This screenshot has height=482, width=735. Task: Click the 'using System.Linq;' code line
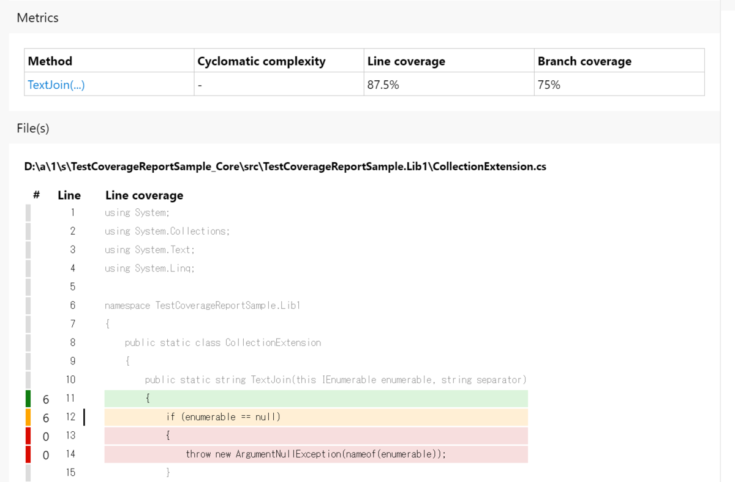150,268
